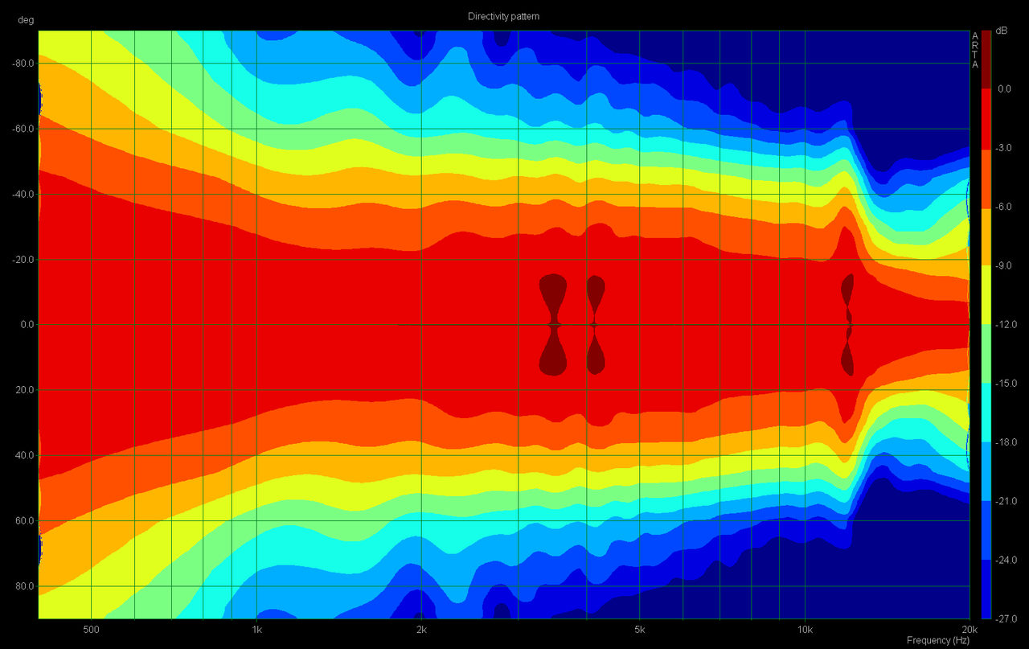Select the cyan swatch between -15.0 and -18.0
The width and height of the screenshot is (1029, 649).
(986, 413)
